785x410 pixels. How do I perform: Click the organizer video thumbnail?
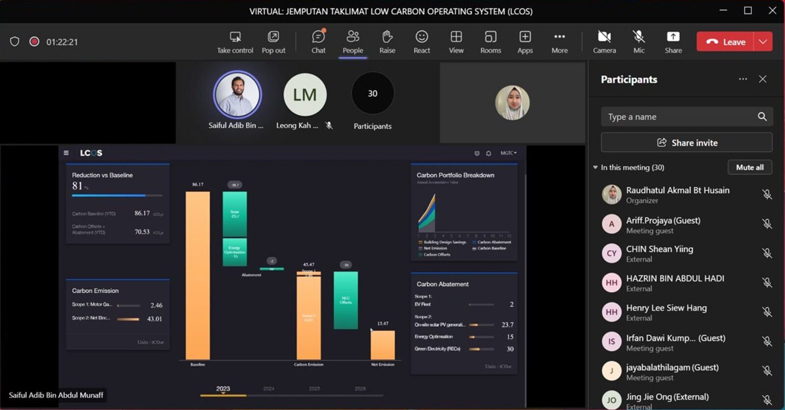pyautogui.click(x=512, y=103)
